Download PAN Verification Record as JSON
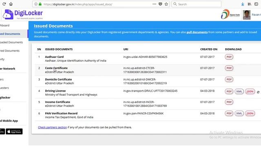This screenshot has height=146, width=261. coord(250,114)
